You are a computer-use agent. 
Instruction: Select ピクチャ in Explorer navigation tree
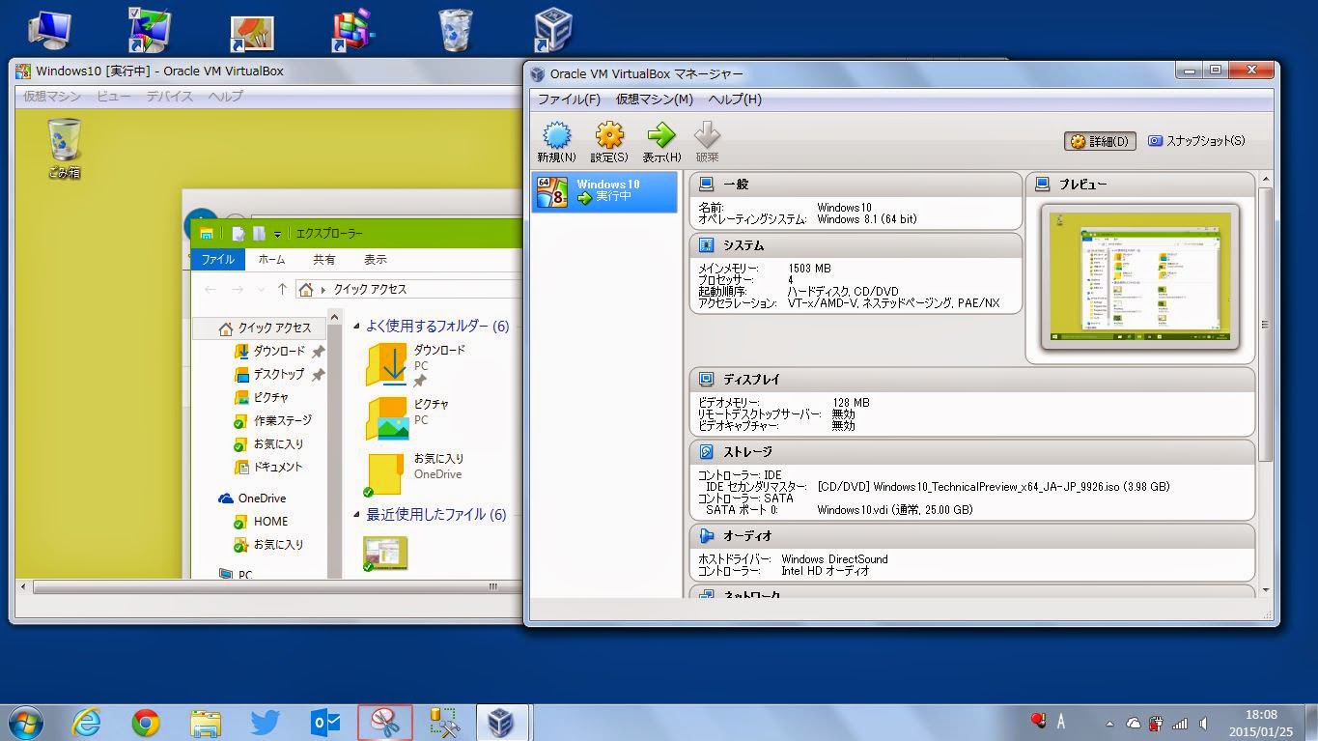262,397
